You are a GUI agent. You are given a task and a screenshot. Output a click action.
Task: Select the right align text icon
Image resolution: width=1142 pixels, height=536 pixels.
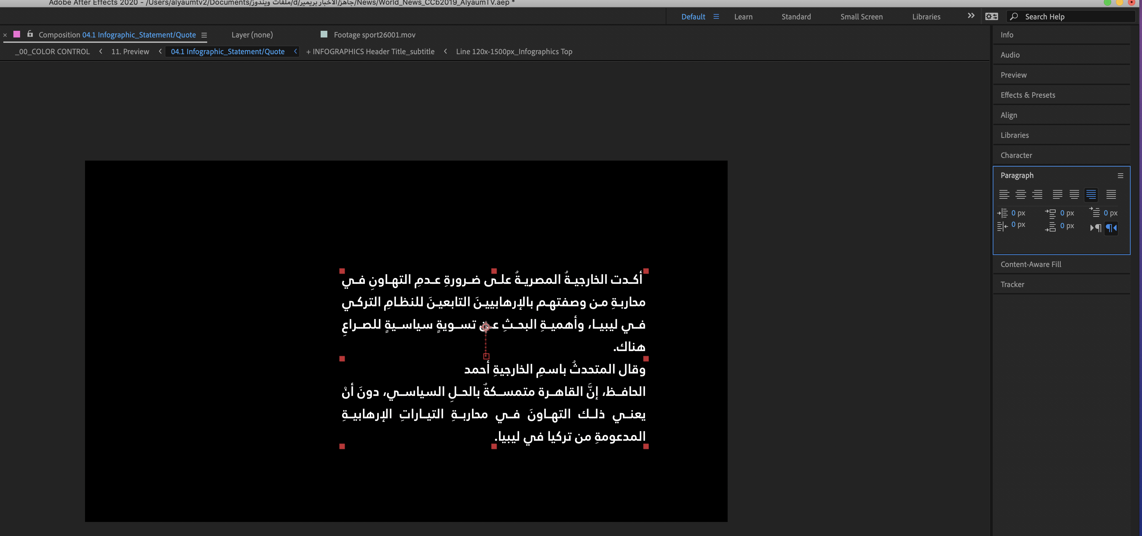[x=1038, y=194]
